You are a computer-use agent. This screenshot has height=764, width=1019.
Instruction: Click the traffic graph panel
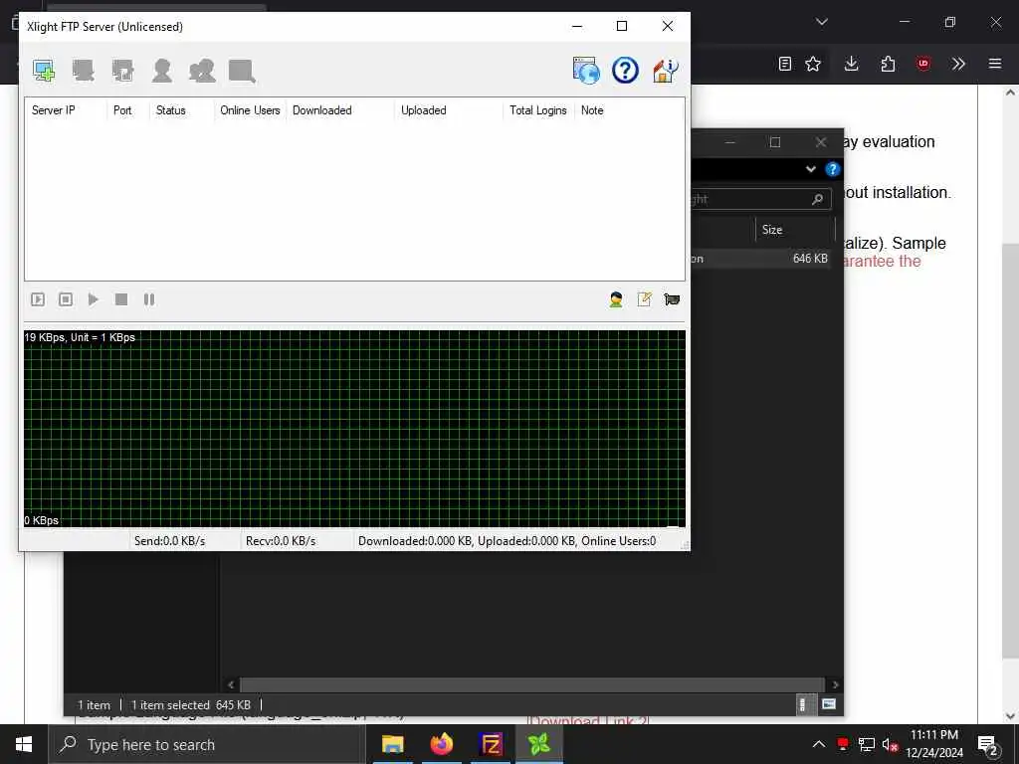tap(355, 429)
